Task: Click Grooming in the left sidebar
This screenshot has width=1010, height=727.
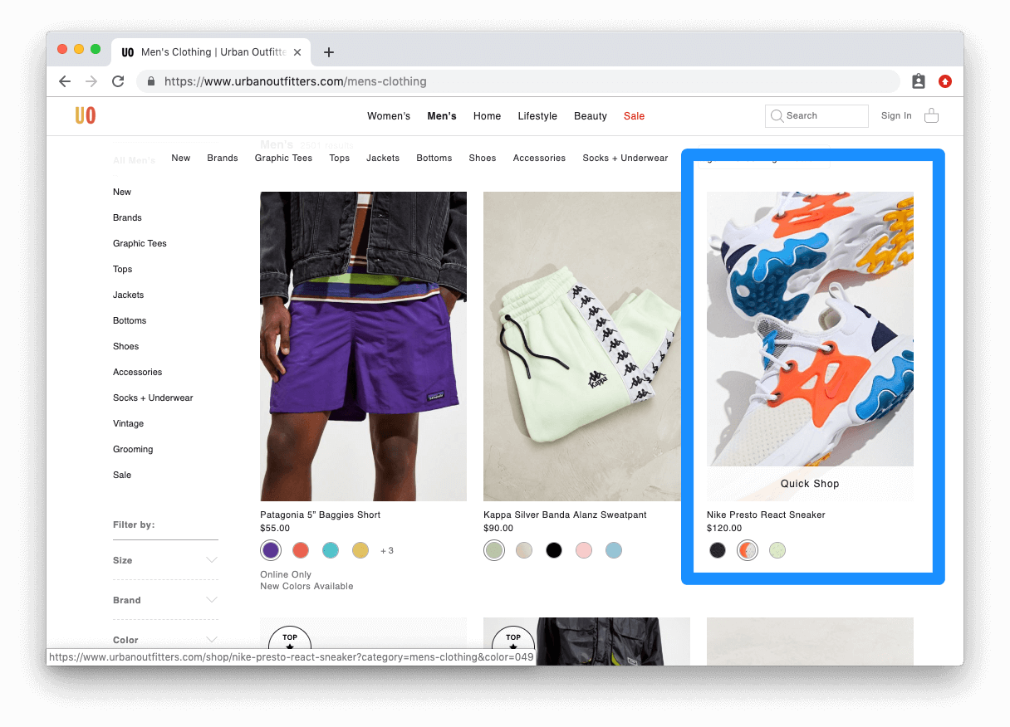Action: (x=133, y=449)
